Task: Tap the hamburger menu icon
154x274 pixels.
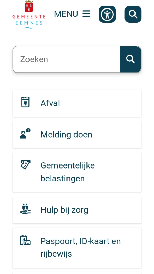Action: click(x=86, y=14)
